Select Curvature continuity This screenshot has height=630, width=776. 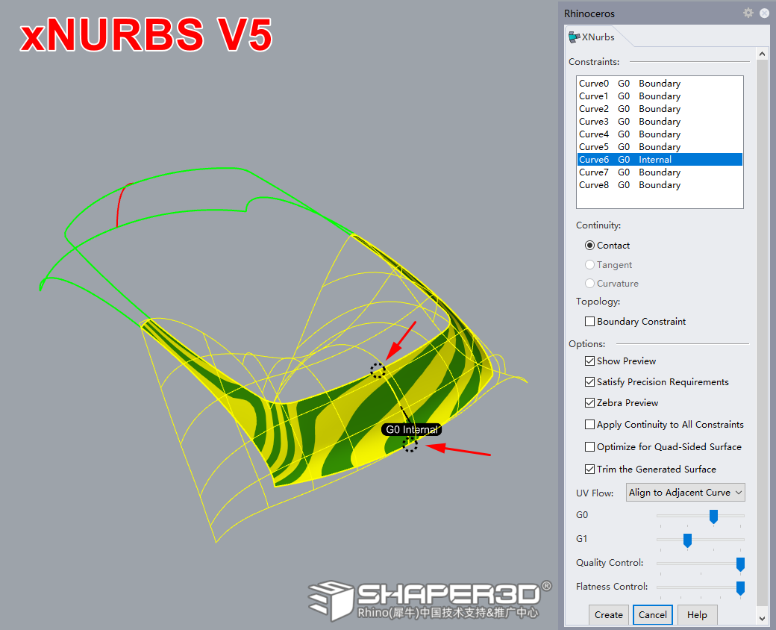(589, 283)
